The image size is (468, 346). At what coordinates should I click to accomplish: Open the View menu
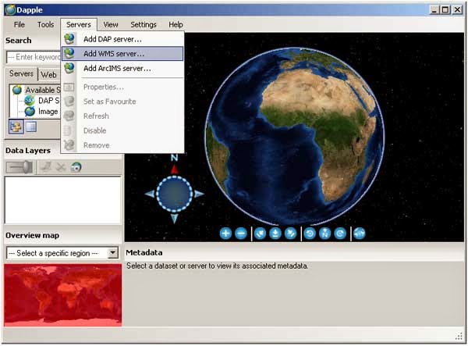coord(111,24)
